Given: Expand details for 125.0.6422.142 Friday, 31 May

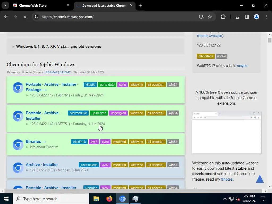Looking at the screenshot, I should click(x=65, y=95).
